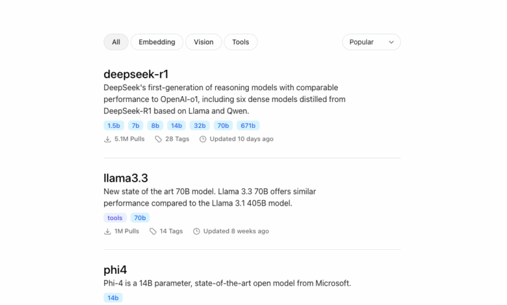507x305 pixels.
Task: Click the Updated 8 weeks ago text
Action: coord(236,231)
